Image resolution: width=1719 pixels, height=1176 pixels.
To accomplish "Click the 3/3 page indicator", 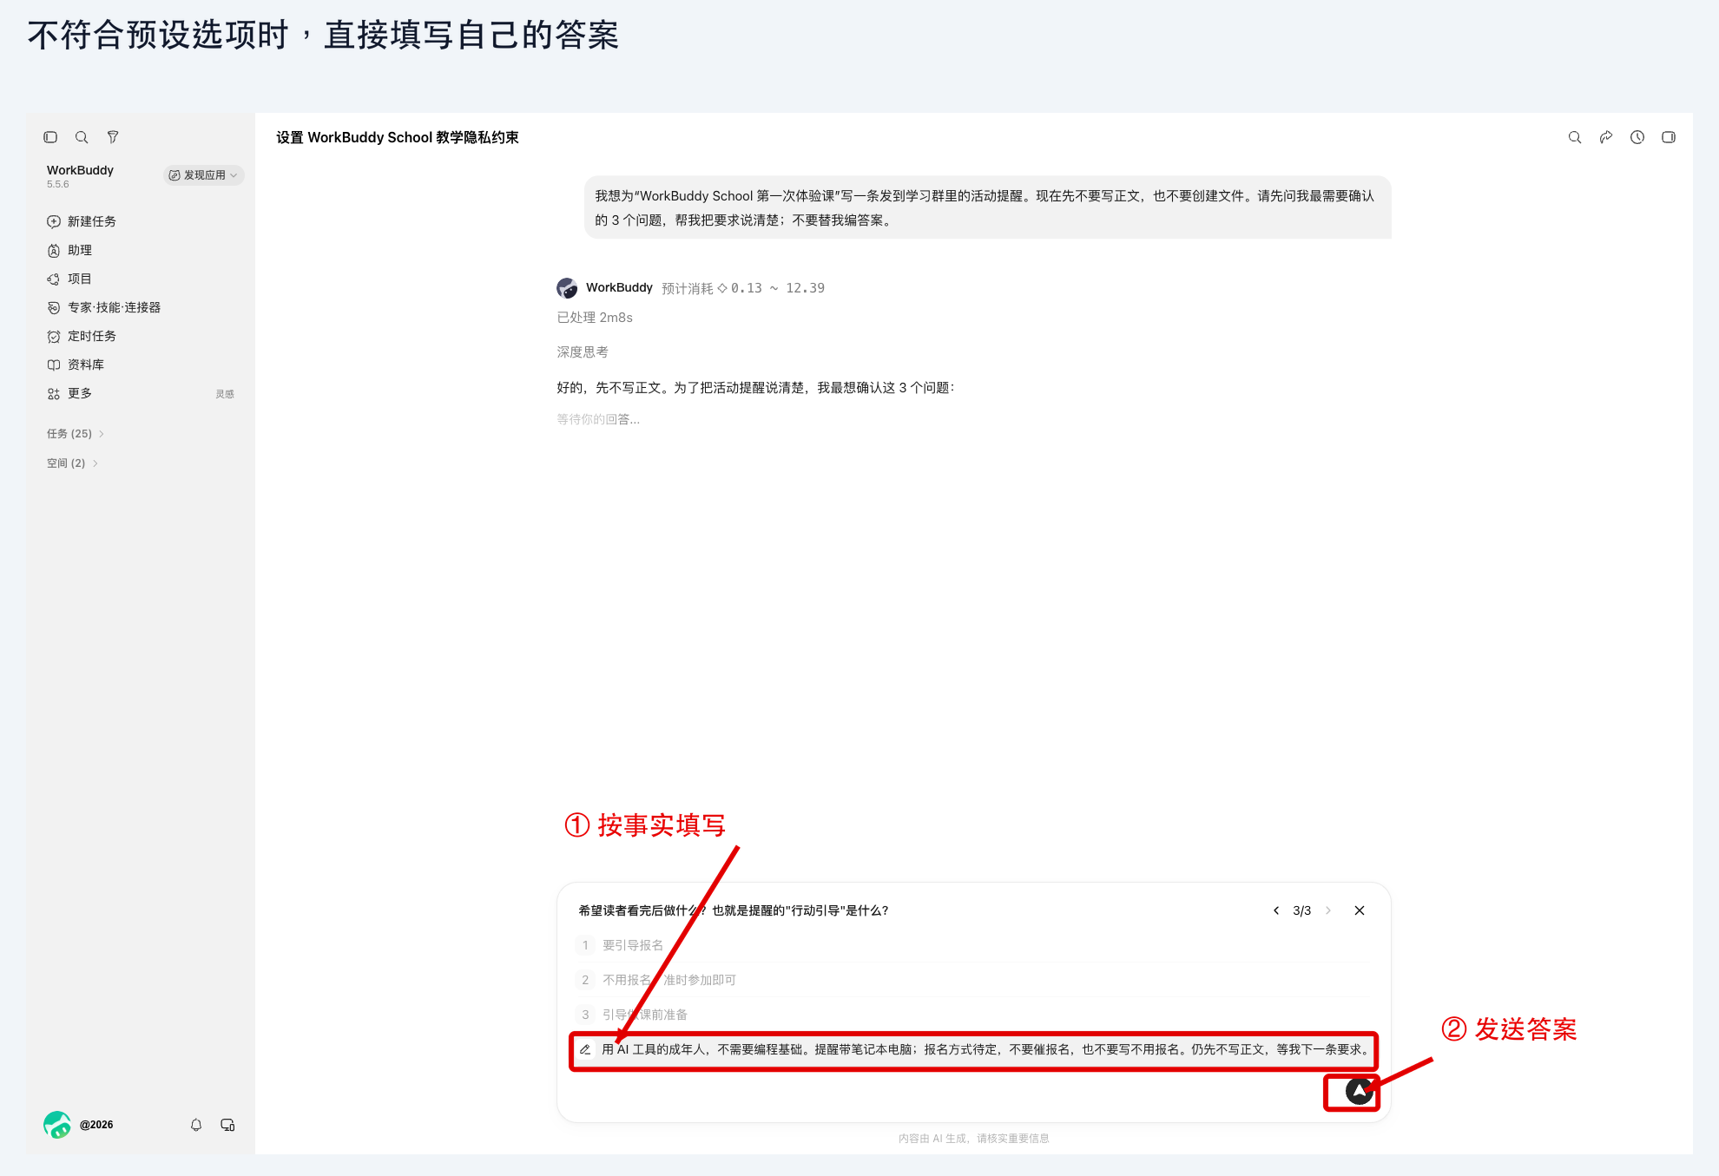I will [1301, 910].
